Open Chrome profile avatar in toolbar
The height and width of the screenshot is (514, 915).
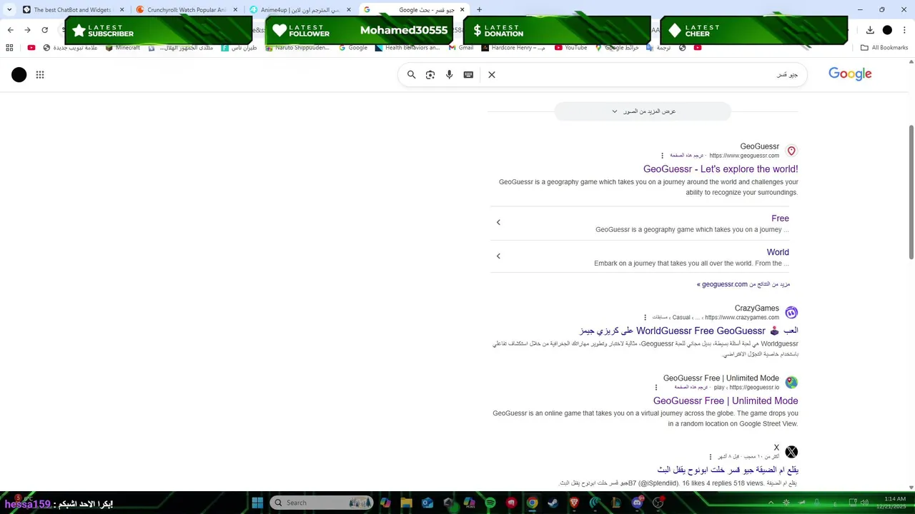887,30
